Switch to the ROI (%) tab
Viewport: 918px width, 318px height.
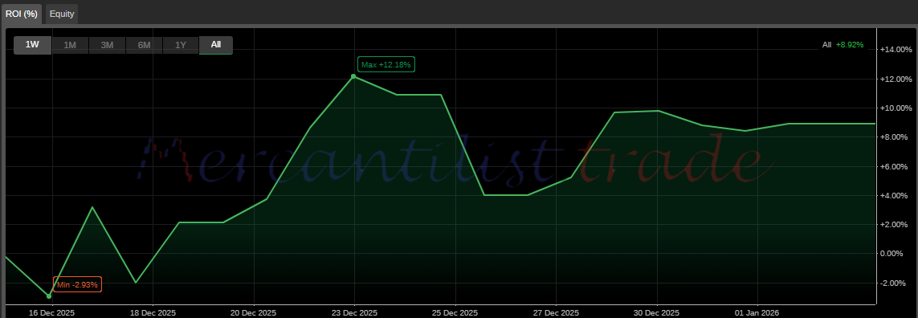click(22, 14)
